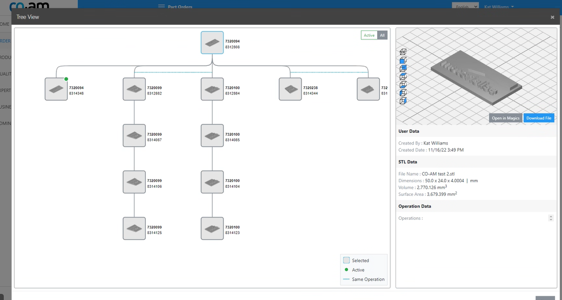This screenshot has width=562, height=300.
Task: Click the Open in Magics button
Action: [x=506, y=118]
